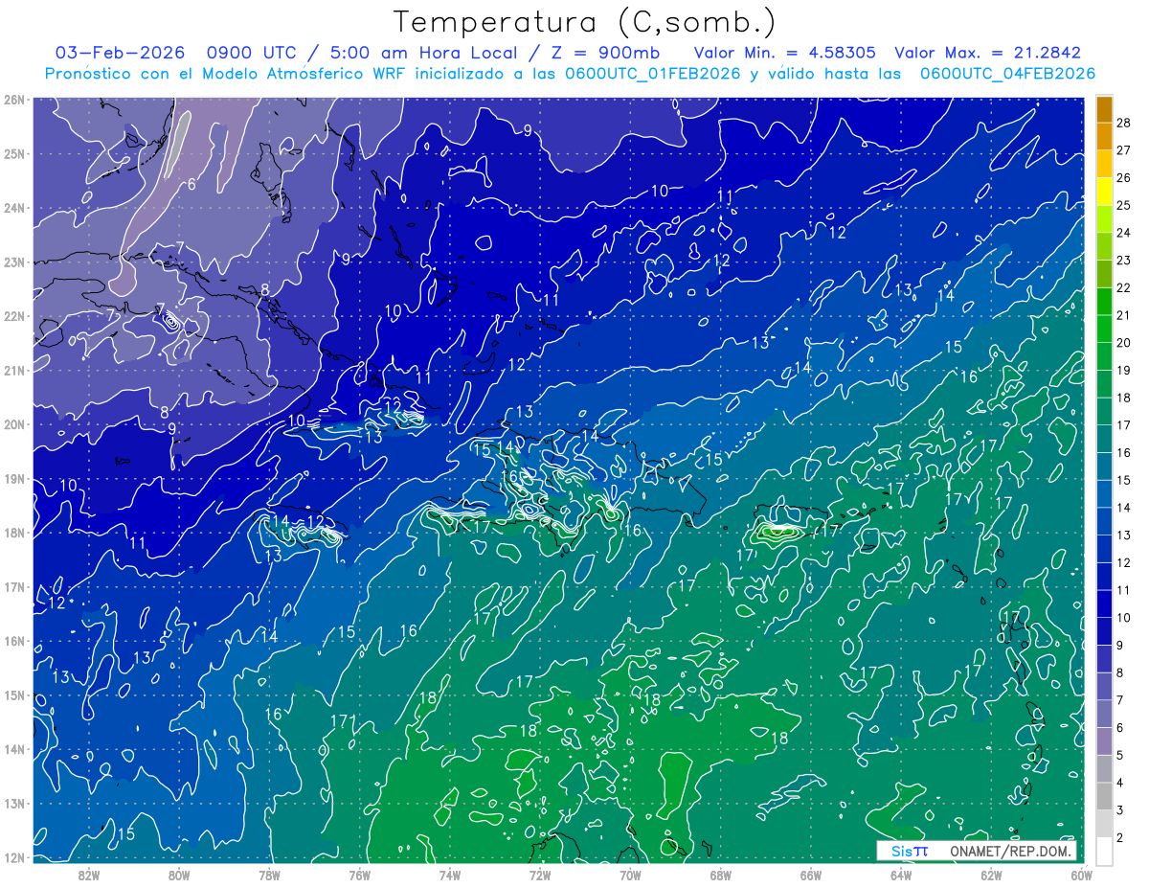Click the "68W" longitude axis label
1149x888 pixels.
(720, 875)
